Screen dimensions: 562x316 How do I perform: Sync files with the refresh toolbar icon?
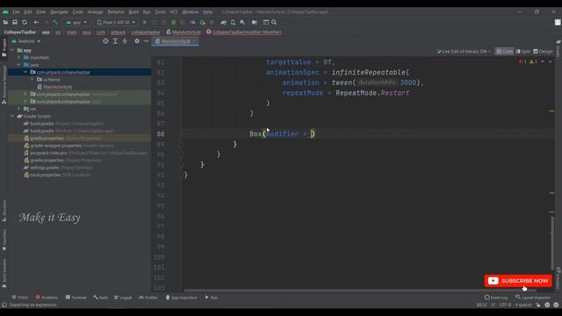(25, 22)
